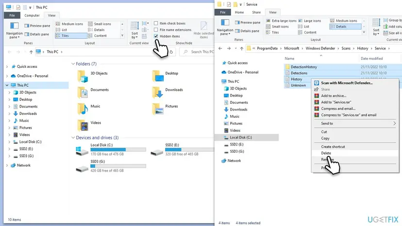Expand OneDrive - Personal in This PC tree
The height and width of the screenshot is (226, 402).
pyautogui.click(x=7, y=76)
